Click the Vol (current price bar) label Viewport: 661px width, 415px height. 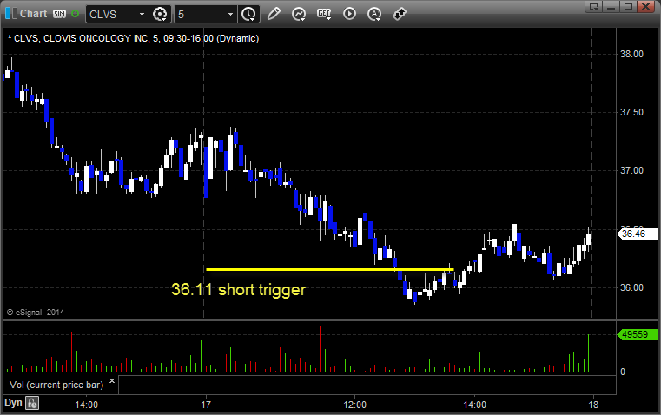(56, 385)
